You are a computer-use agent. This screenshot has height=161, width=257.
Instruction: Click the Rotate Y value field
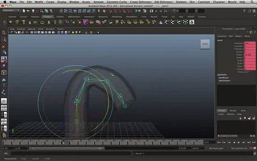[250, 55]
